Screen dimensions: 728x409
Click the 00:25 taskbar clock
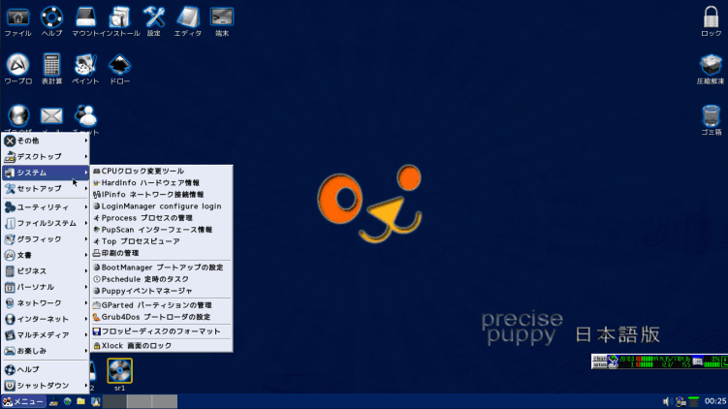[715, 401]
